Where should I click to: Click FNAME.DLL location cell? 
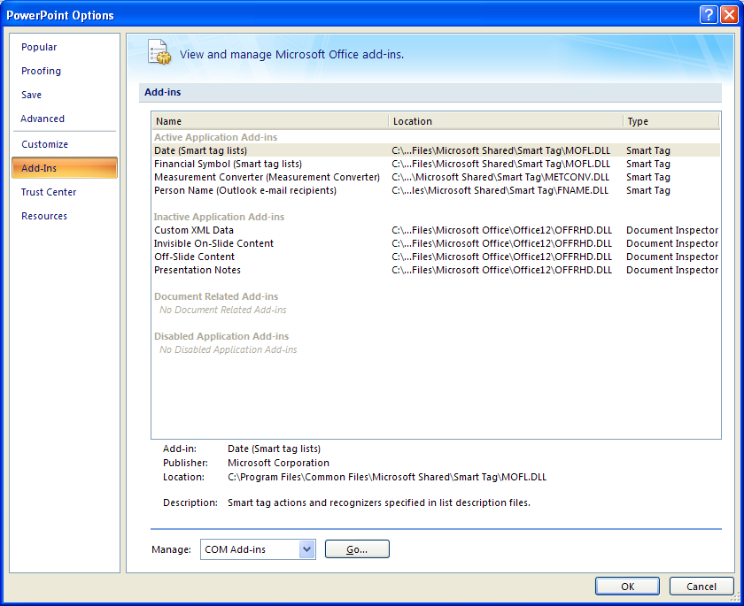500,190
